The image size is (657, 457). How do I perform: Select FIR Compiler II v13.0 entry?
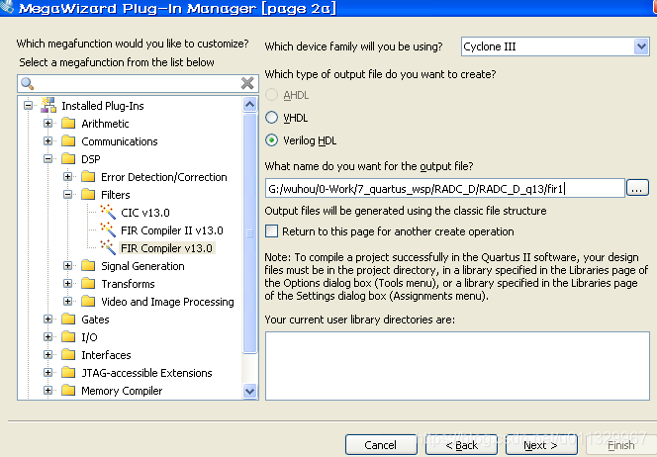pos(172,230)
